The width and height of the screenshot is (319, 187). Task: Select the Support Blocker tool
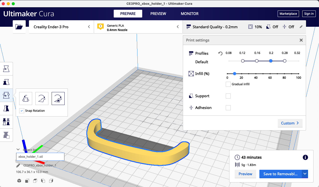pyautogui.click(x=6, y=135)
